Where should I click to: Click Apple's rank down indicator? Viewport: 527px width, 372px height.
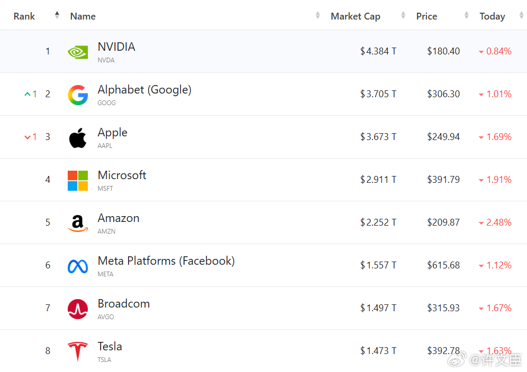(x=31, y=137)
